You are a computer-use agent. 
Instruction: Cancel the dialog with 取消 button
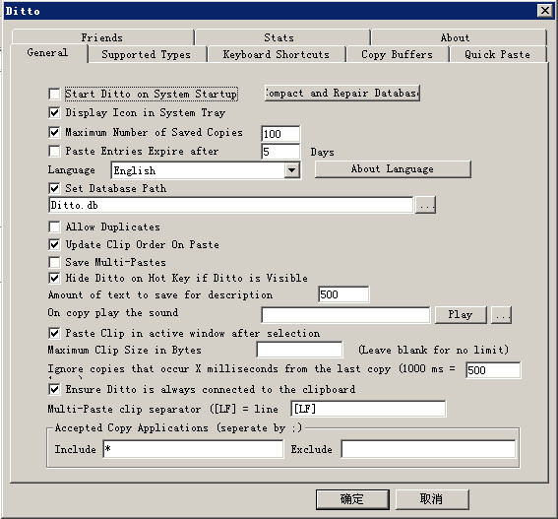432,499
